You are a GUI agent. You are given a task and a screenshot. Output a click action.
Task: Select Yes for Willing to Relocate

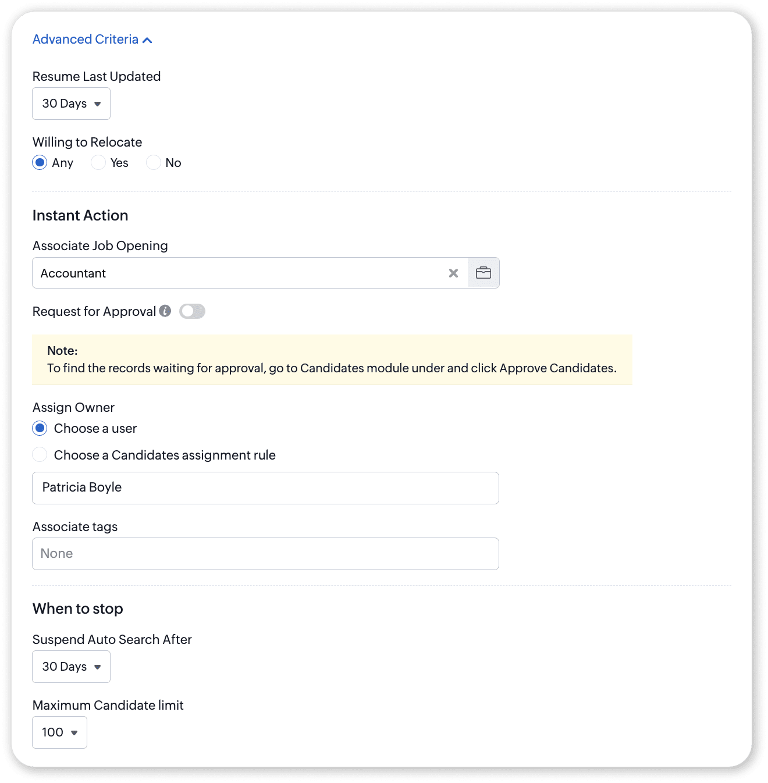[x=98, y=163]
